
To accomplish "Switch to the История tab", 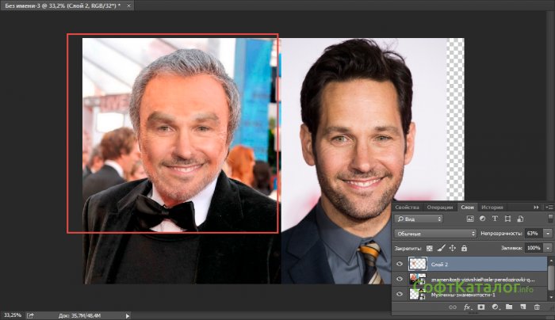I will point(492,206).
